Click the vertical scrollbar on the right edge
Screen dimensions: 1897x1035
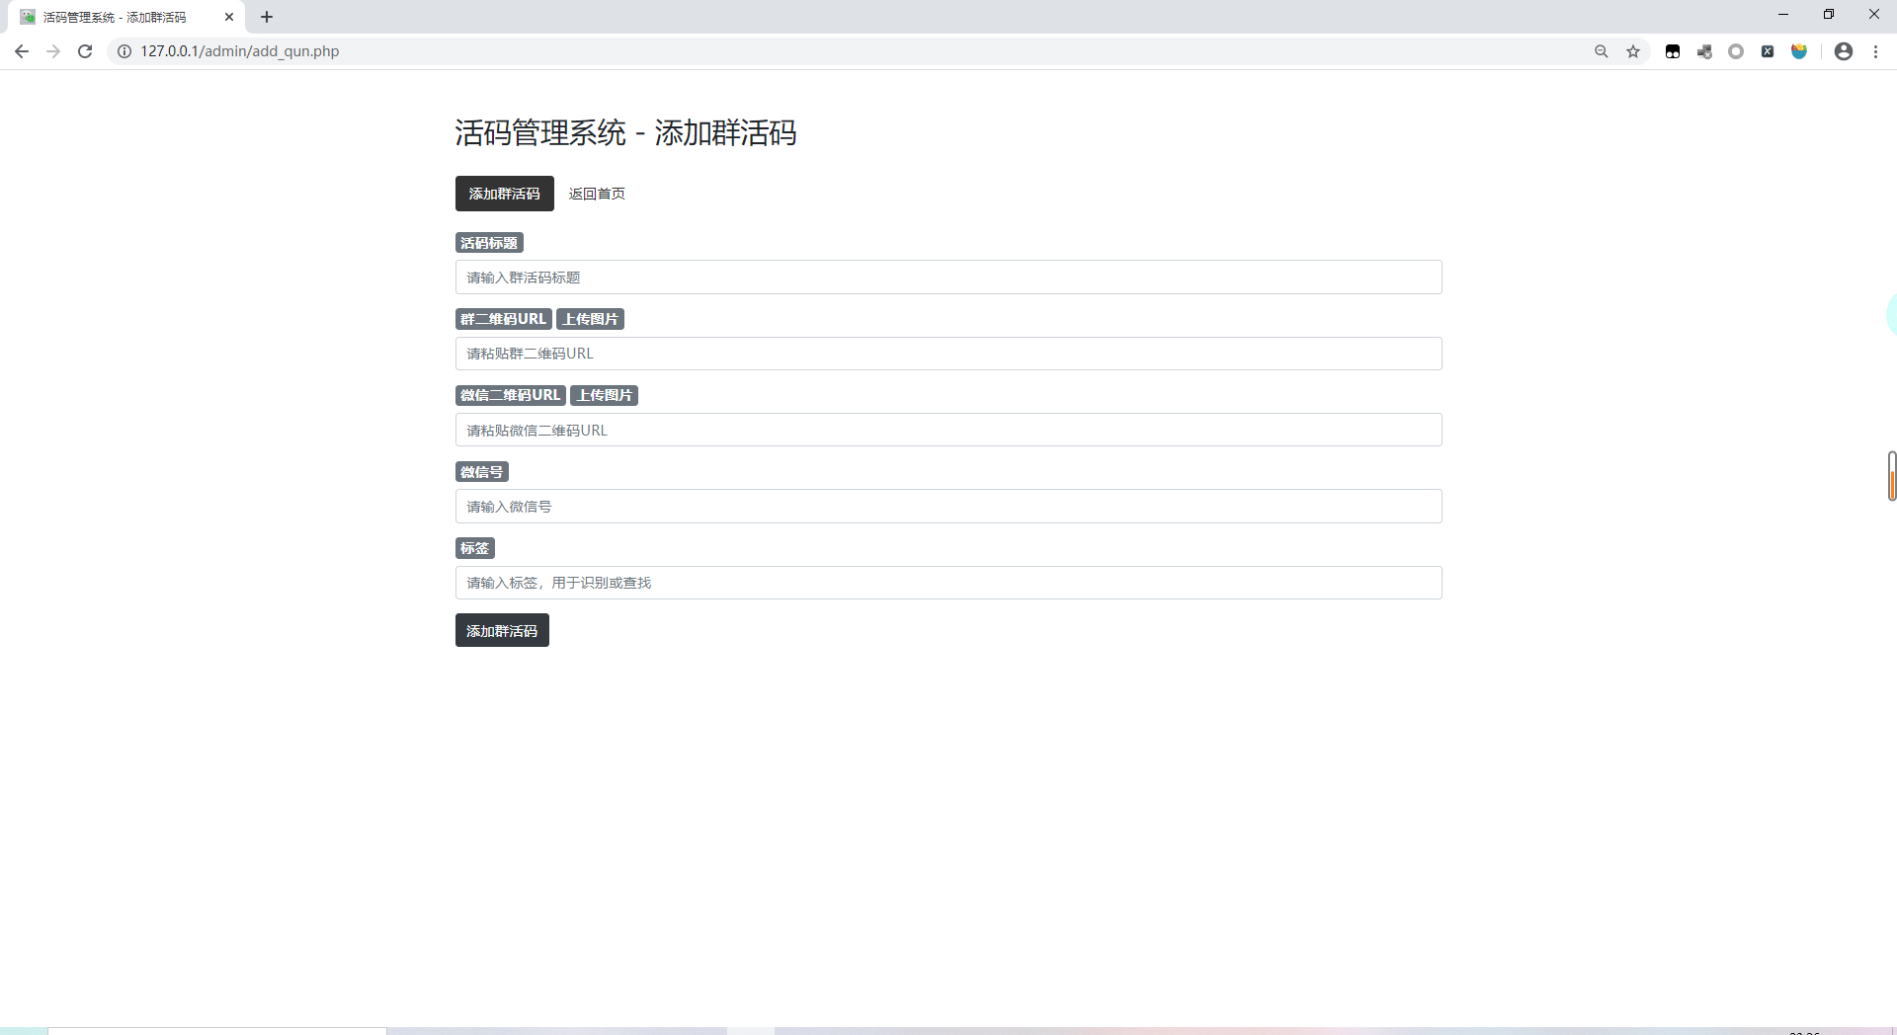(x=1890, y=477)
